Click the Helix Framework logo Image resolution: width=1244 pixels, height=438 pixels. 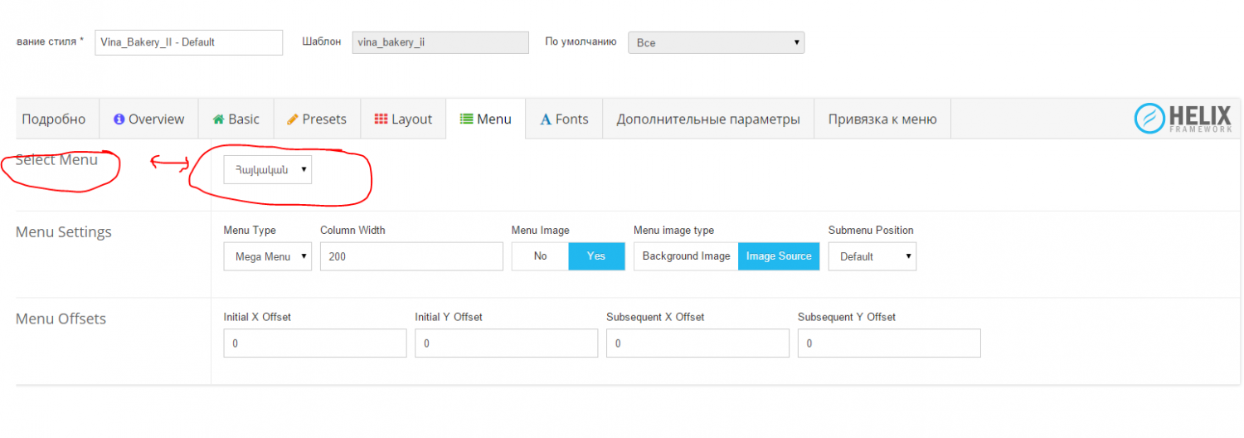pyautogui.click(x=1183, y=119)
